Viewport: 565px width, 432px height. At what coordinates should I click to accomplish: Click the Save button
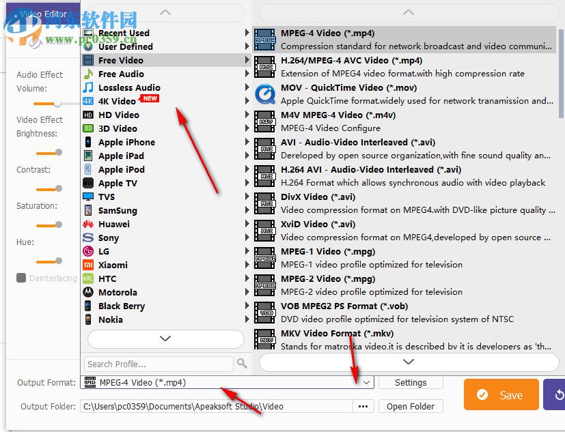pos(501,394)
